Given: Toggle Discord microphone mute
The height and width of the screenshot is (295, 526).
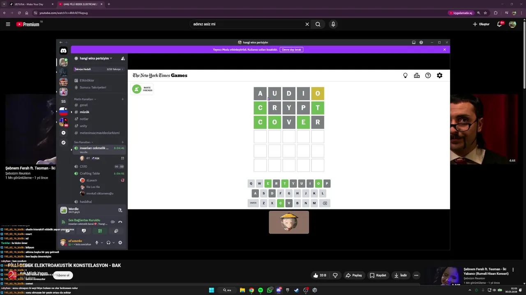Looking at the screenshot, I should [x=97, y=243].
